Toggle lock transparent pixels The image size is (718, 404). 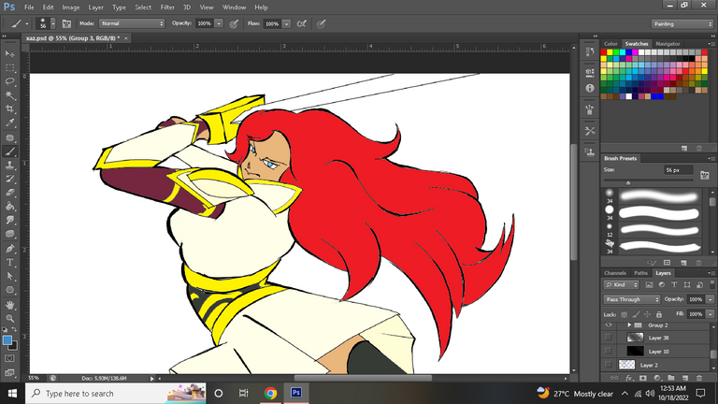tap(625, 314)
